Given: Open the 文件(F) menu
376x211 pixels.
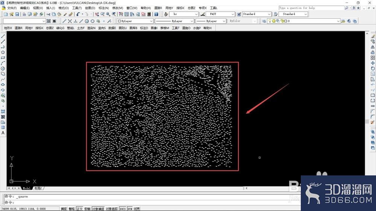Looking at the screenshot, I should coord(12,8).
